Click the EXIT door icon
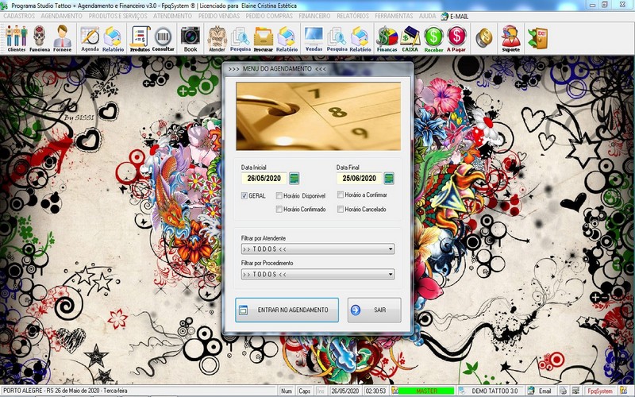This screenshot has height=397, width=635. pos(538,38)
